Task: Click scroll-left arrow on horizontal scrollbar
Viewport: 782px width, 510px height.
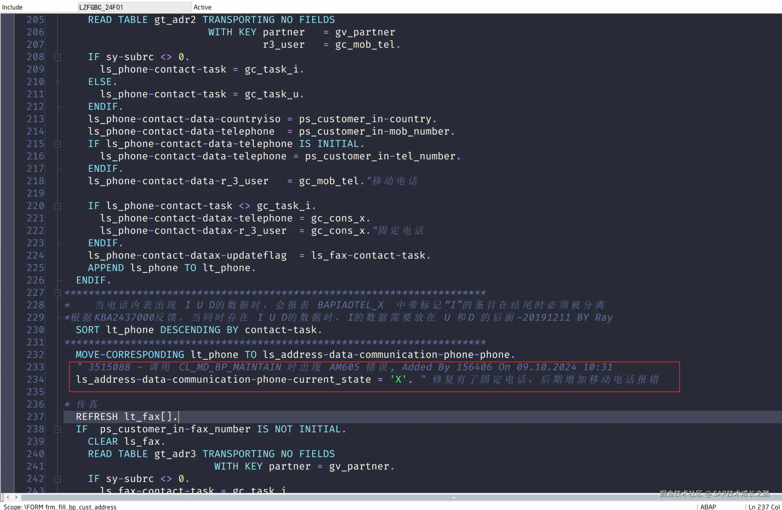Action: tap(8, 497)
